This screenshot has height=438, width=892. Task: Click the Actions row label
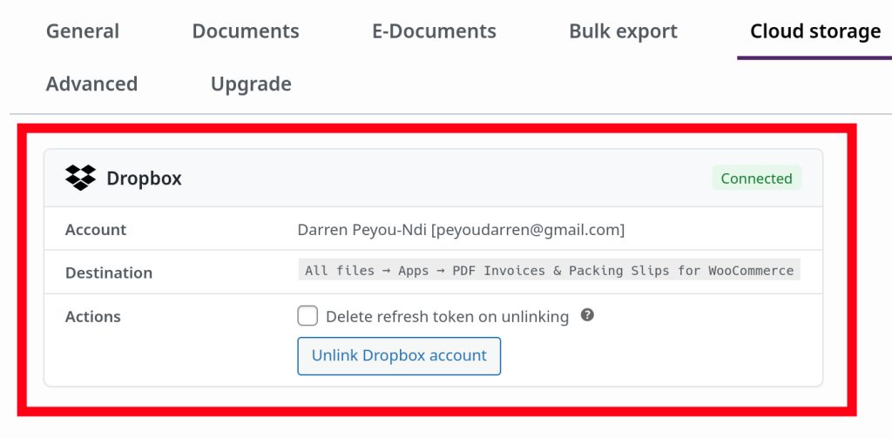point(93,317)
